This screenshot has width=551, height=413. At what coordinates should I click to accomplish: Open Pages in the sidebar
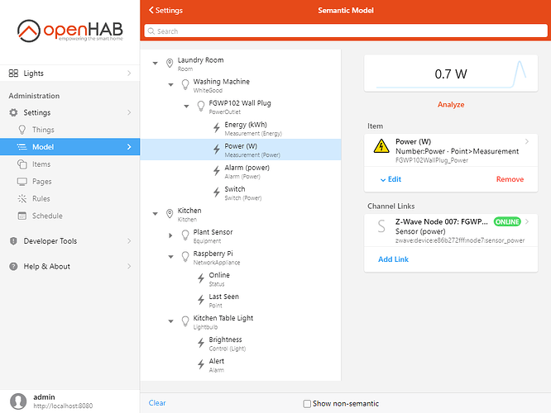point(70,182)
